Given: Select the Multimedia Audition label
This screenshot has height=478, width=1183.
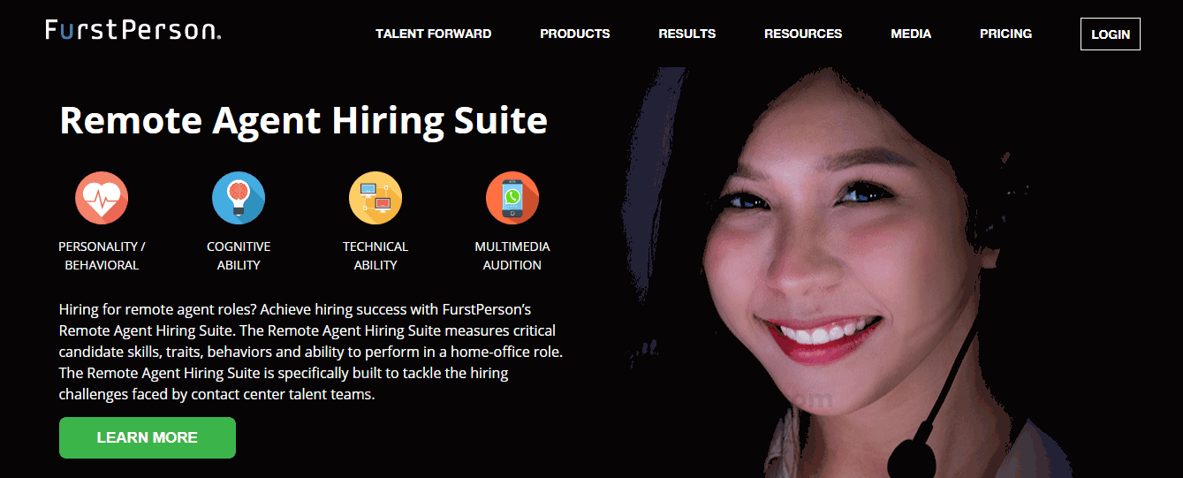Looking at the screenshot, I should pyautogui.click(x=512, y=255).
